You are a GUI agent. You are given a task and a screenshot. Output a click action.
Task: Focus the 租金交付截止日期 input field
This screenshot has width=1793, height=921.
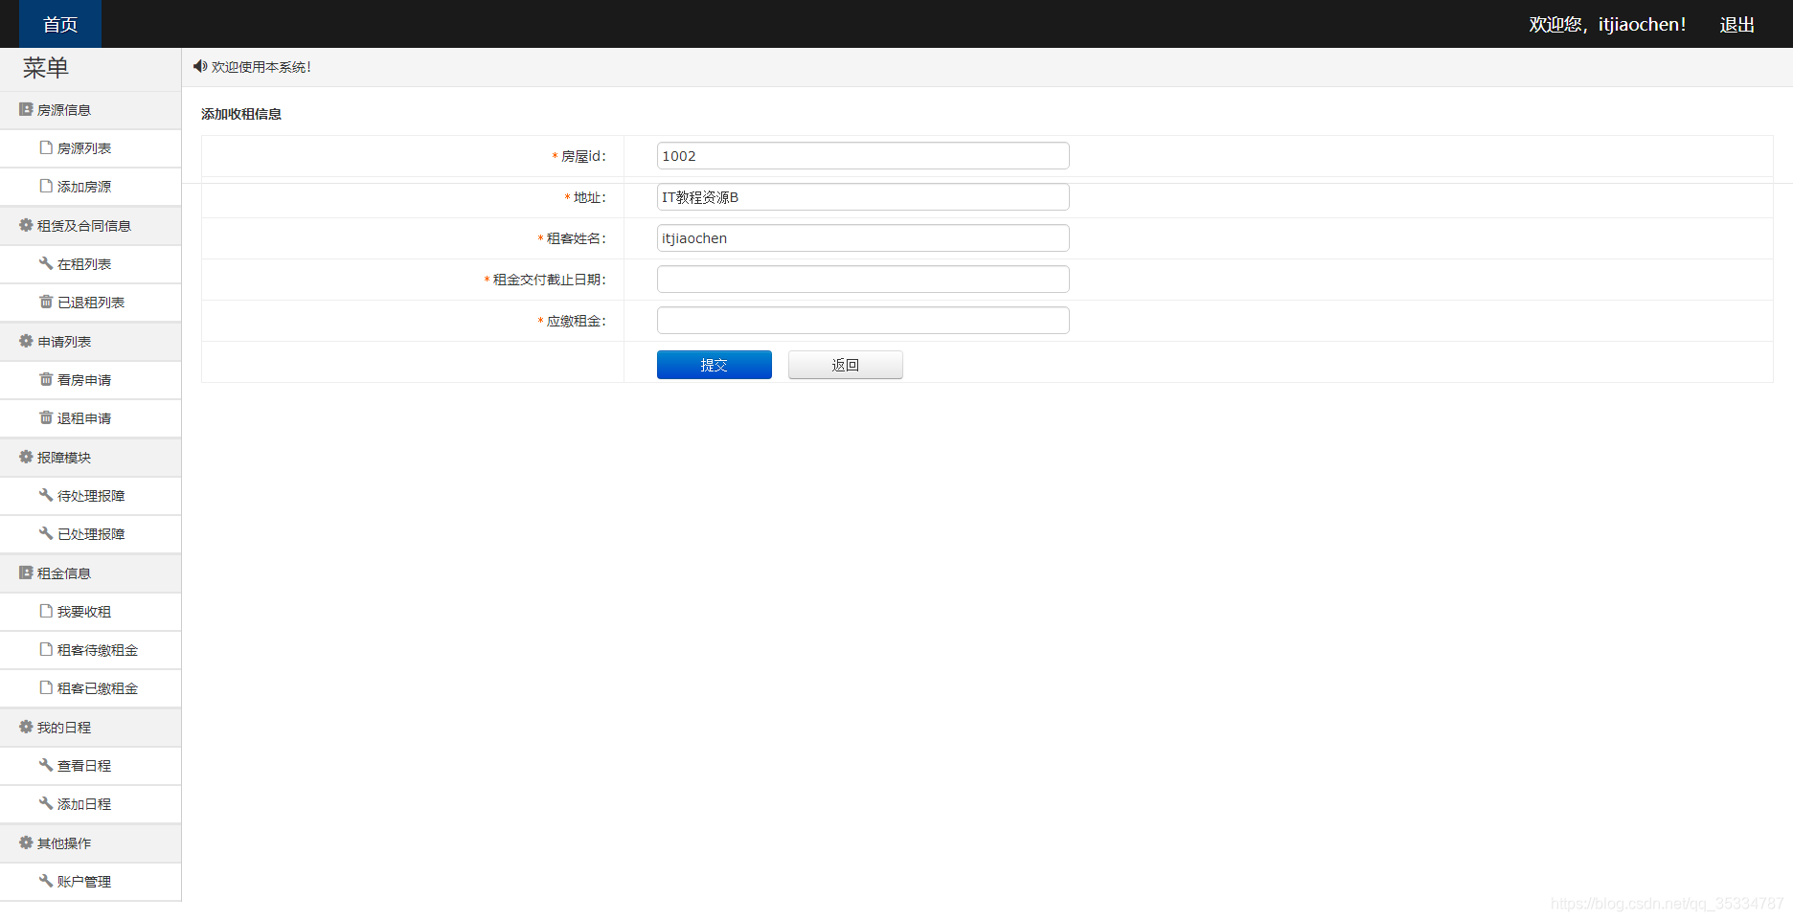point(863,280)
